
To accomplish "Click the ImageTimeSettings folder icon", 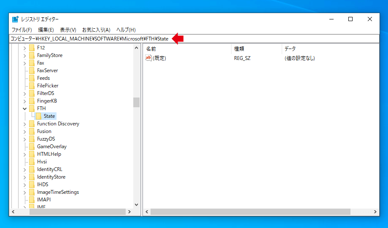I will [32, 192].
